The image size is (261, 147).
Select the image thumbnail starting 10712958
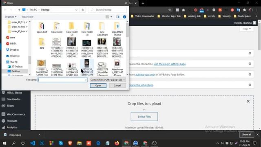[57, 47]
